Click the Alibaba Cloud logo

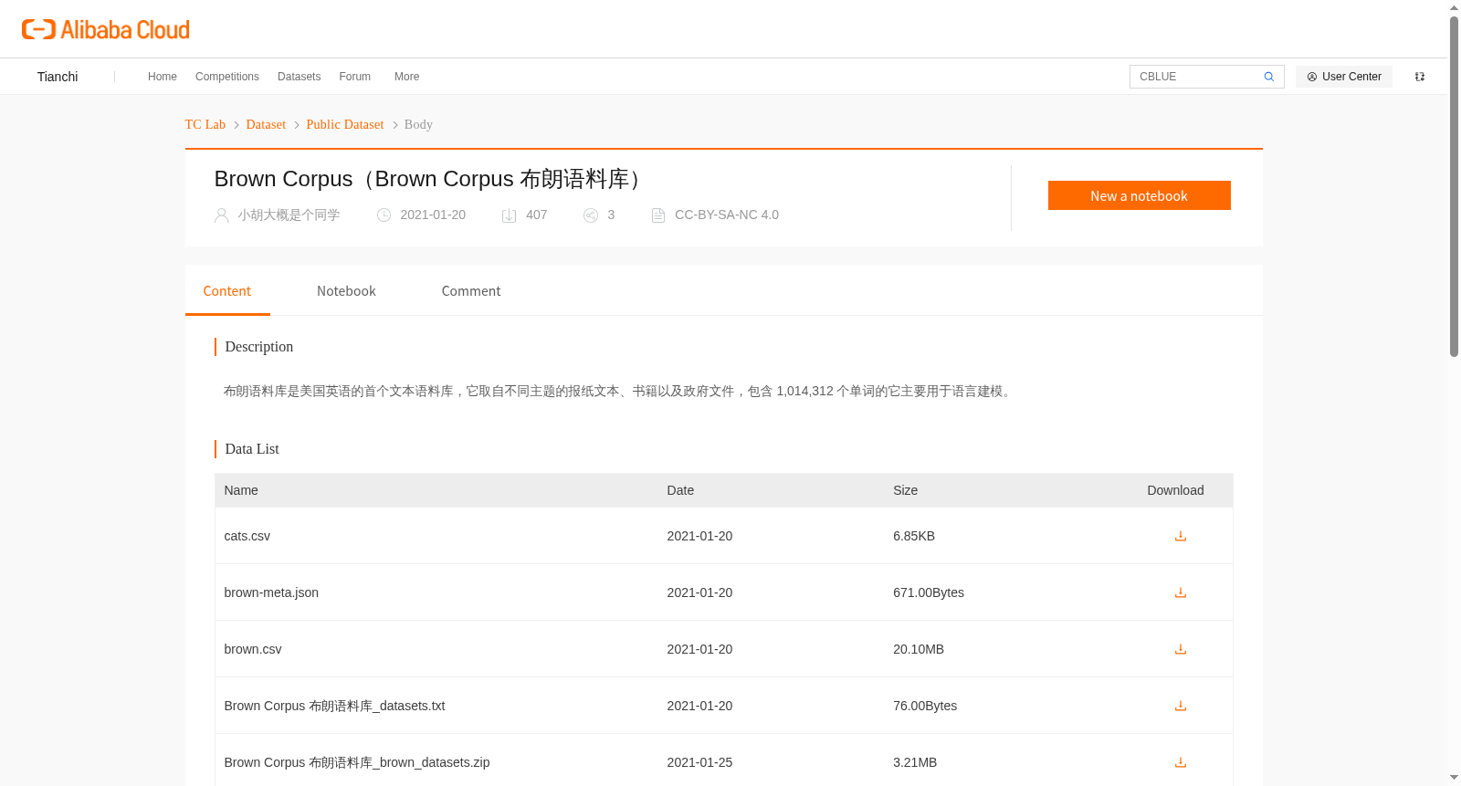(x=106, y=29)
